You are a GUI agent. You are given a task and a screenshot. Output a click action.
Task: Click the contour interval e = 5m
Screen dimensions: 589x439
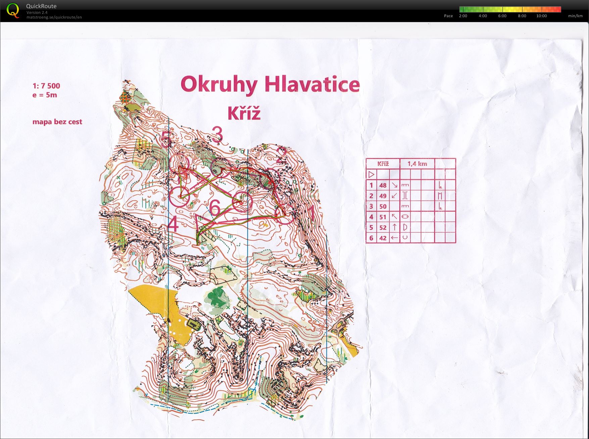45,95
